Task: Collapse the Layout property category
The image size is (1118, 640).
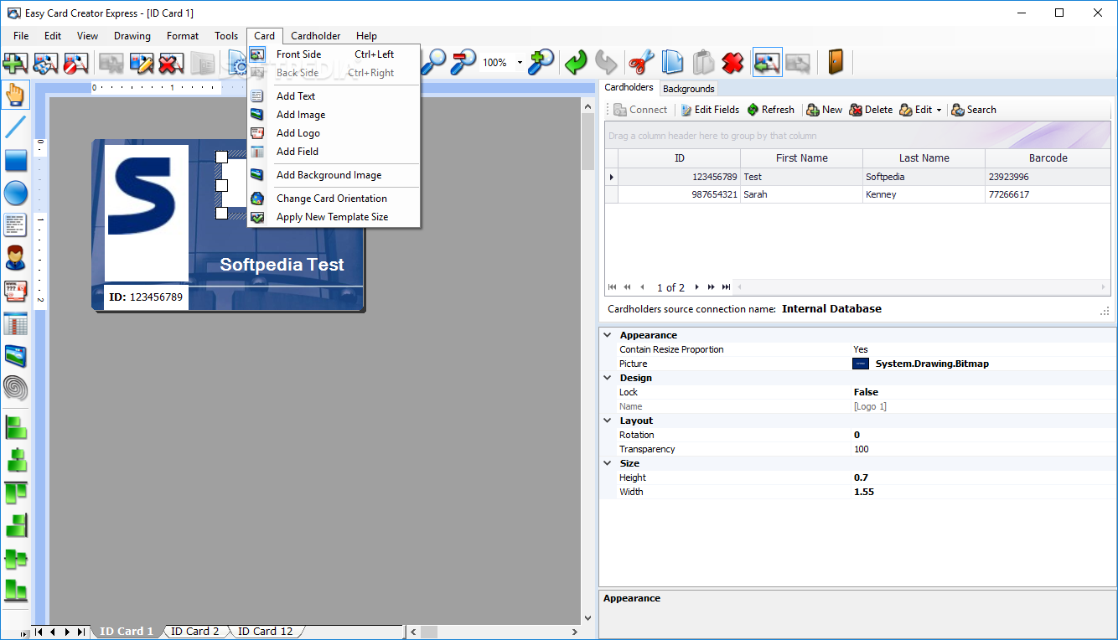Action: [x=608, y=421]
